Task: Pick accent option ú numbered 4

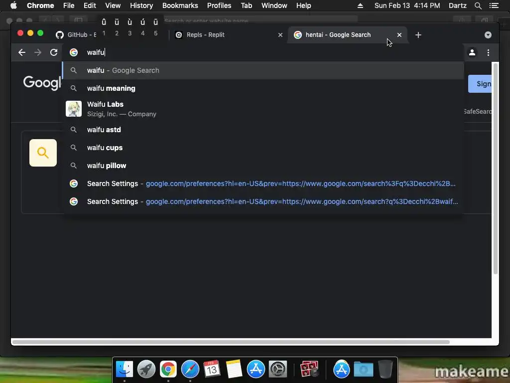Action: tap(142, 27)
